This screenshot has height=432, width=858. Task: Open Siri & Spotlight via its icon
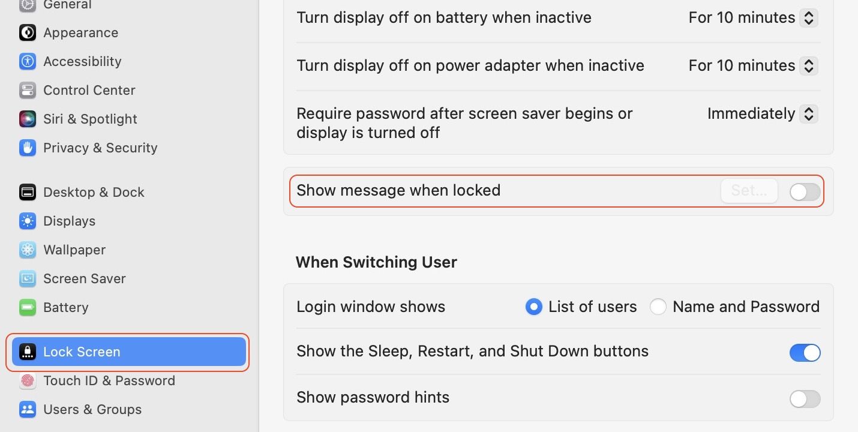point(28,119)
